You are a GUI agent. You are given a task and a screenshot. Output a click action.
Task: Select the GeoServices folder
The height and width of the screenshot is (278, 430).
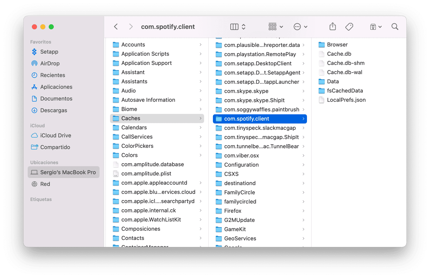tap(260, 238)
